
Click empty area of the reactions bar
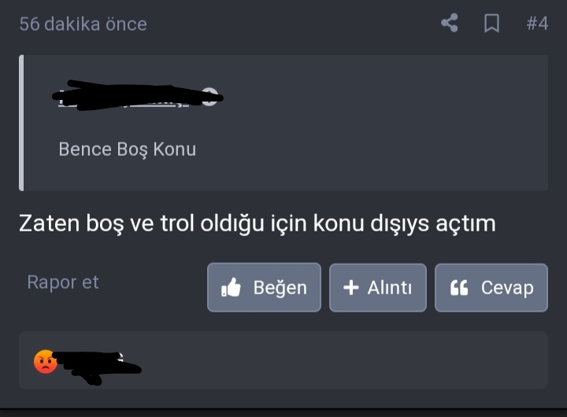click(343, 360)
